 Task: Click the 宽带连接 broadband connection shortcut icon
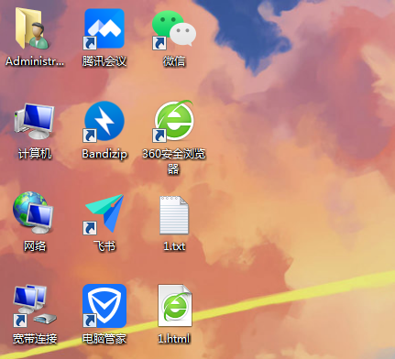tap(35, 306)
